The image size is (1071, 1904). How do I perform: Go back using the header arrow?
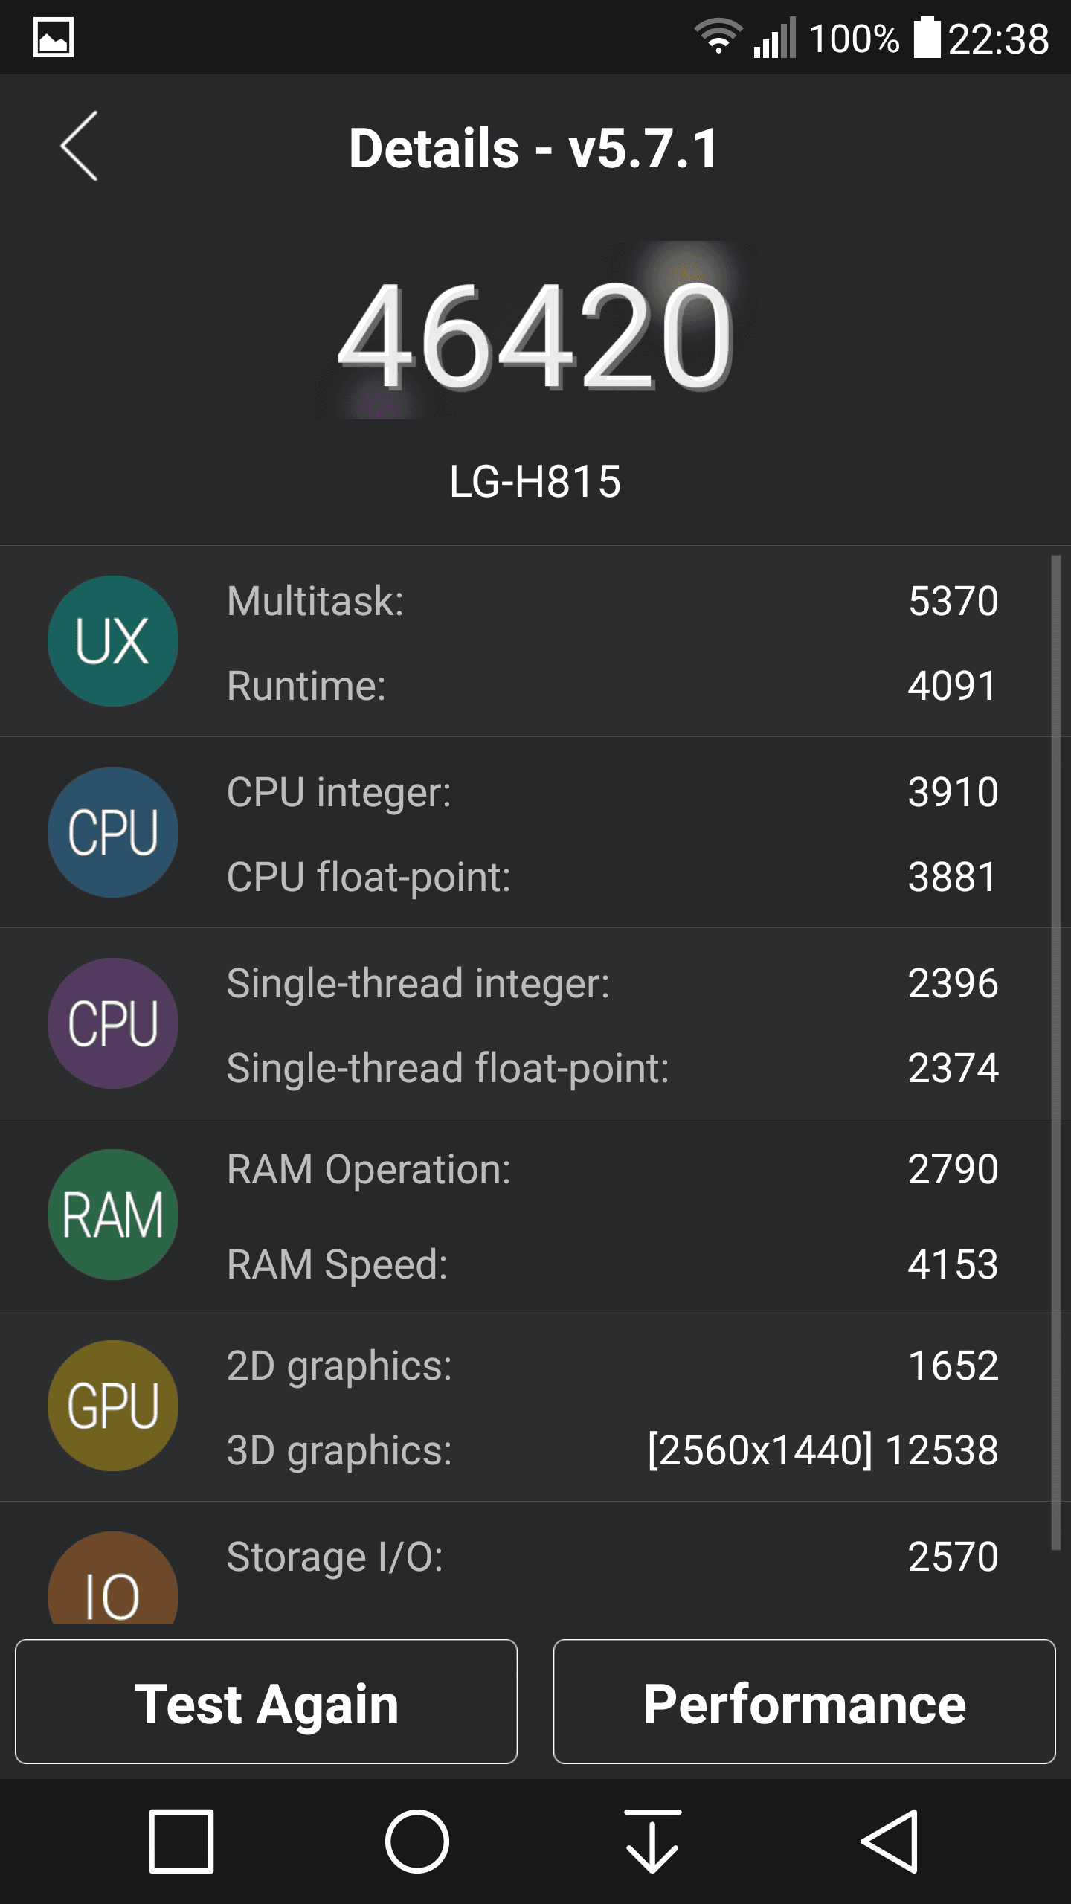[79, 147]
